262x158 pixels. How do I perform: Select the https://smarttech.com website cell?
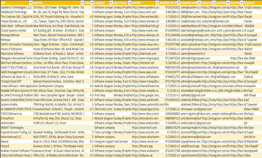tap(145, 127)
